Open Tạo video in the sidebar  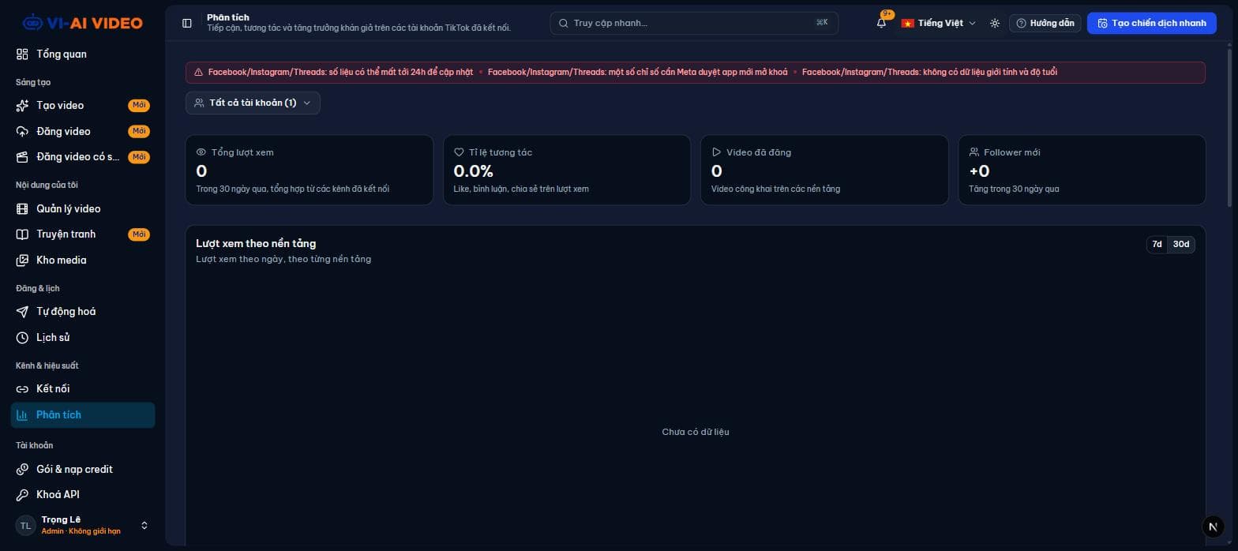83,105
